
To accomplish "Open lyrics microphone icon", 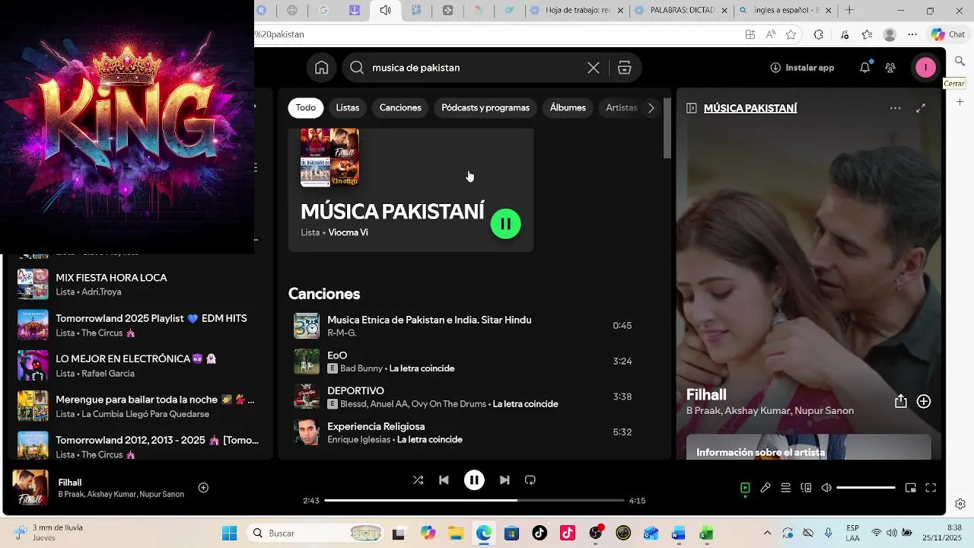I will (766, 488).
